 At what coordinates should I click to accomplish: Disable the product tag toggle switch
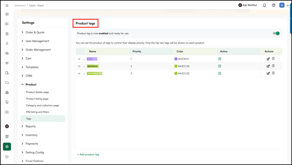[x=276, y=33]
